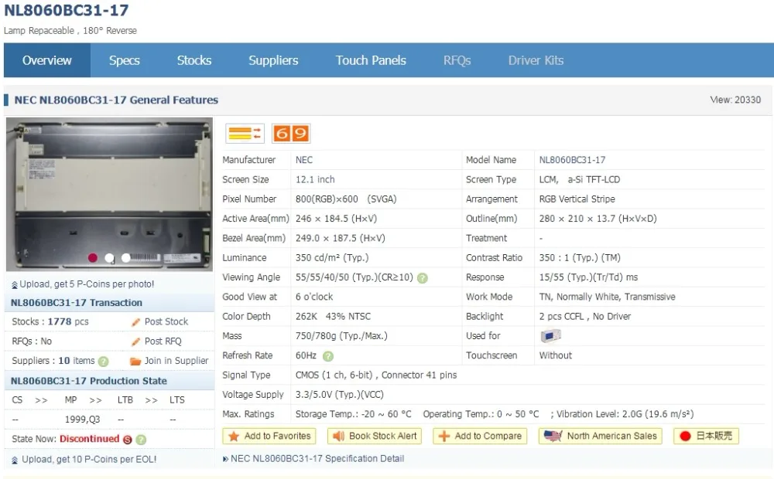Screen dimensions: 774x479
Task: Click the Discontinued state red icon
Action: click(128, 440)
